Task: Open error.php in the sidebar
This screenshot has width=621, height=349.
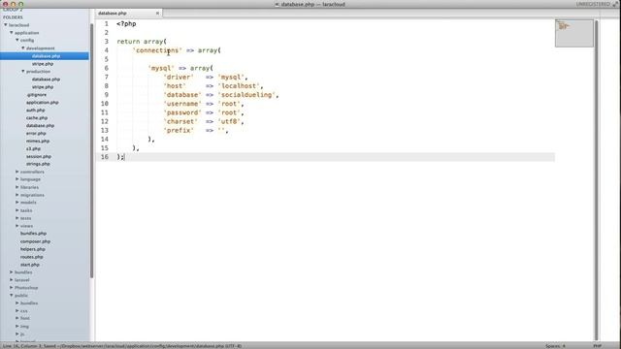Action: click(x=36, y=134)
